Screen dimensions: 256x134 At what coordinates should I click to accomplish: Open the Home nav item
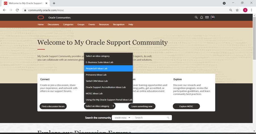point(41,24)
